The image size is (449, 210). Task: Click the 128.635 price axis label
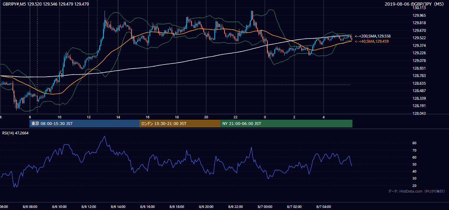tap(419, 83)
